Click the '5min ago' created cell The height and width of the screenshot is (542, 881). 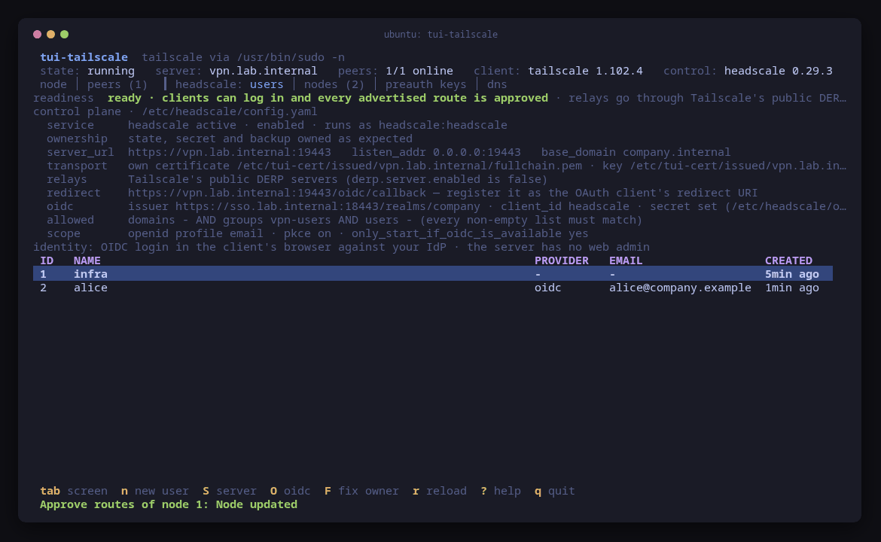[791, 274]
